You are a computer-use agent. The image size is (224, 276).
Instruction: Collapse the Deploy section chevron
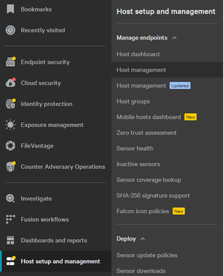pyautogui.click(x=143, y=239)
